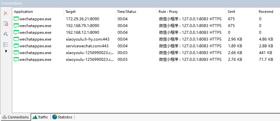280x121 pixels.
Task: Sort by the Sent column header
Action: tap(241, 12)
